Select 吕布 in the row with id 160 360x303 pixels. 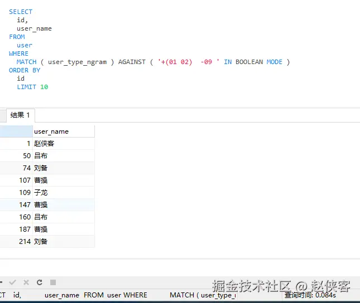64,217
